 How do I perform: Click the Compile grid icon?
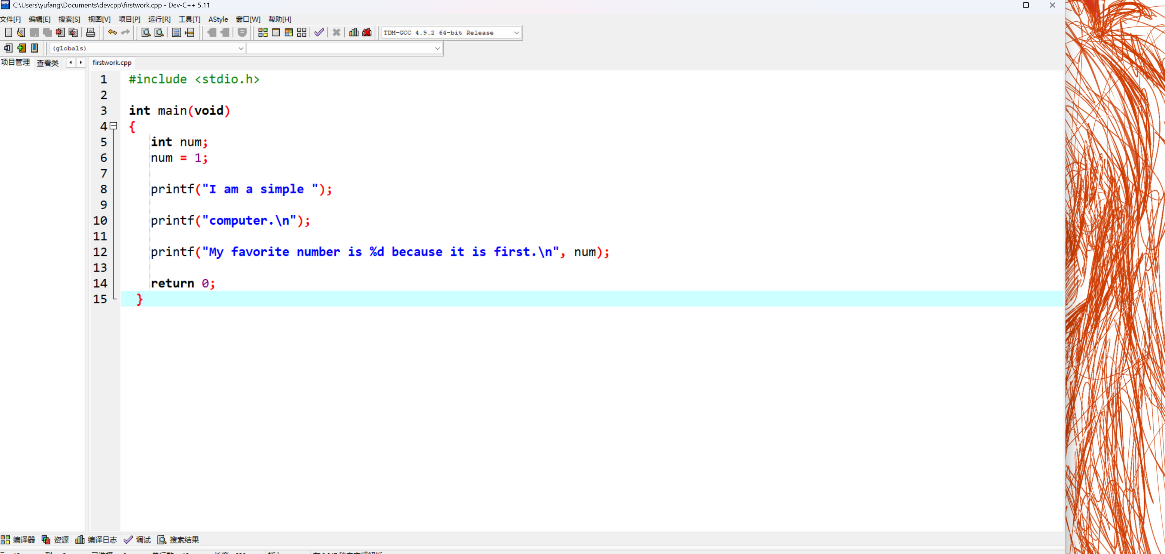(x=263, y=32)
